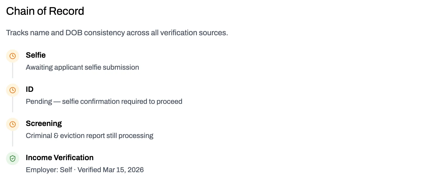Open the Screening step title

pyautogui.click(x=44, y=124)
